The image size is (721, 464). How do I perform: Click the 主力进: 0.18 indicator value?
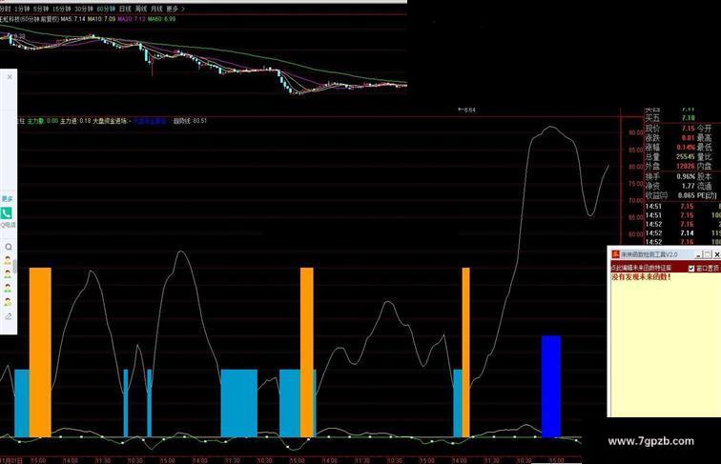point(75,121)
